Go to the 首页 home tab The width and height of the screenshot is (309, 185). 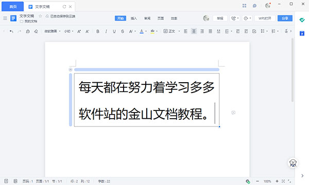[13, 7]
